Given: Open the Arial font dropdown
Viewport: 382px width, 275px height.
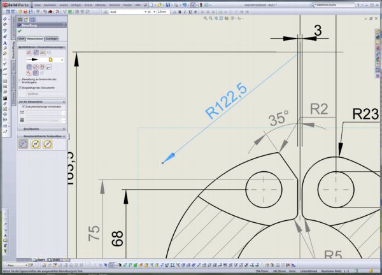Looking at the screenshot, I should click(145, 11).
